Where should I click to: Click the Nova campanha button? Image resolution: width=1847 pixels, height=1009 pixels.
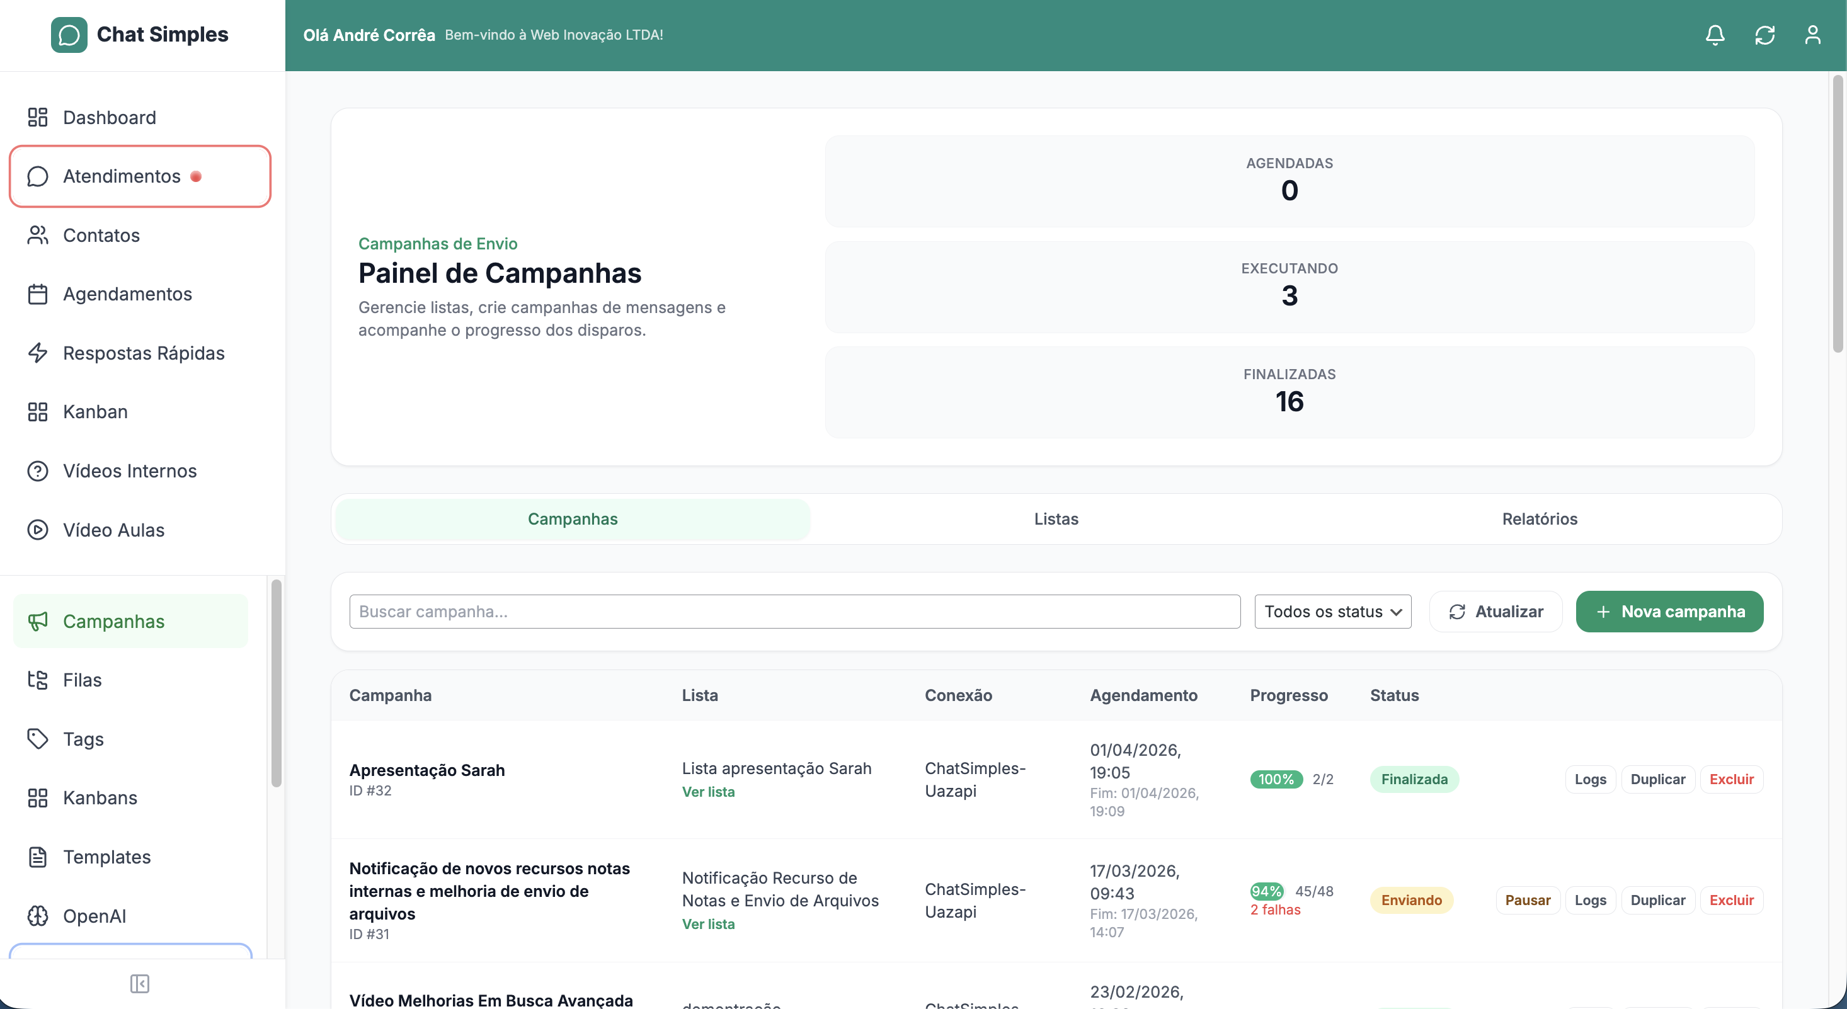coord(1669,611)
